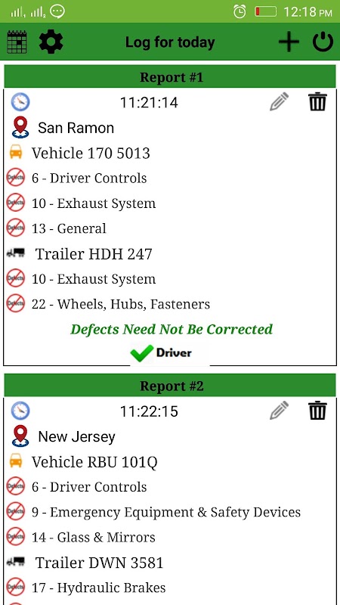
Task: Tap the battery indicator in status bar
Action: [266, 11]
